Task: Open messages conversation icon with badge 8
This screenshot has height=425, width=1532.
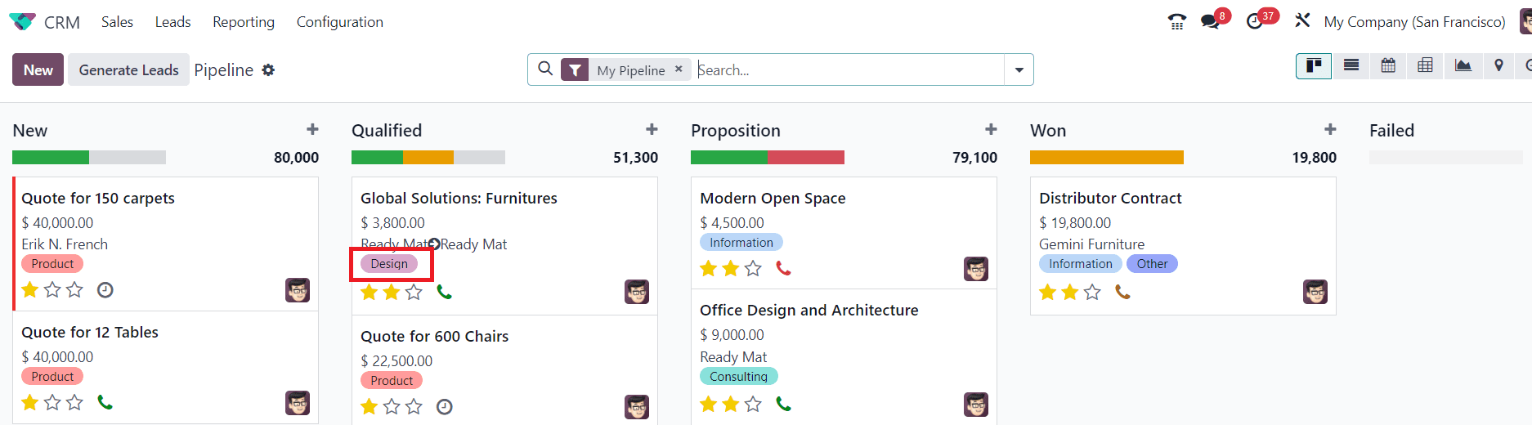Action: click(1210, 22)
